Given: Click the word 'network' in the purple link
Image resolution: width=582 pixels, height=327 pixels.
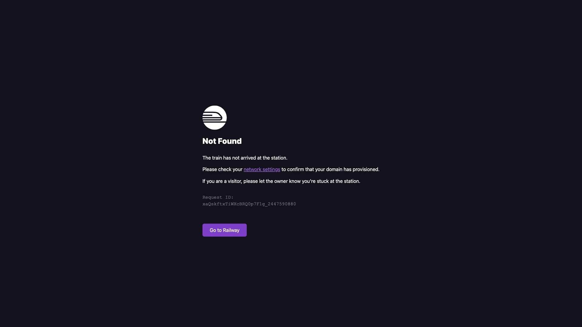Looking at the screenshot, I should [x=253, y=169].
